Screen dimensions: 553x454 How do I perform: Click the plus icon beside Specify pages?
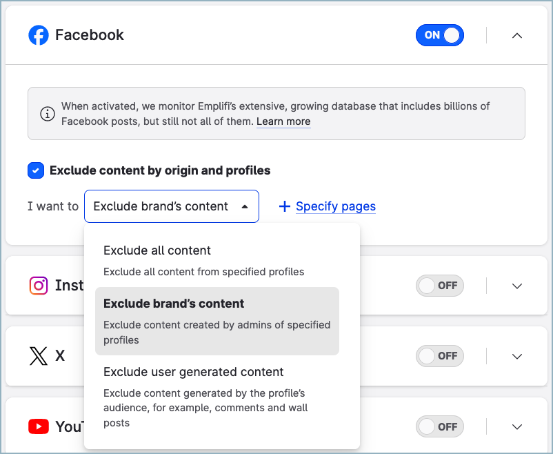click(x=284, y=206)
